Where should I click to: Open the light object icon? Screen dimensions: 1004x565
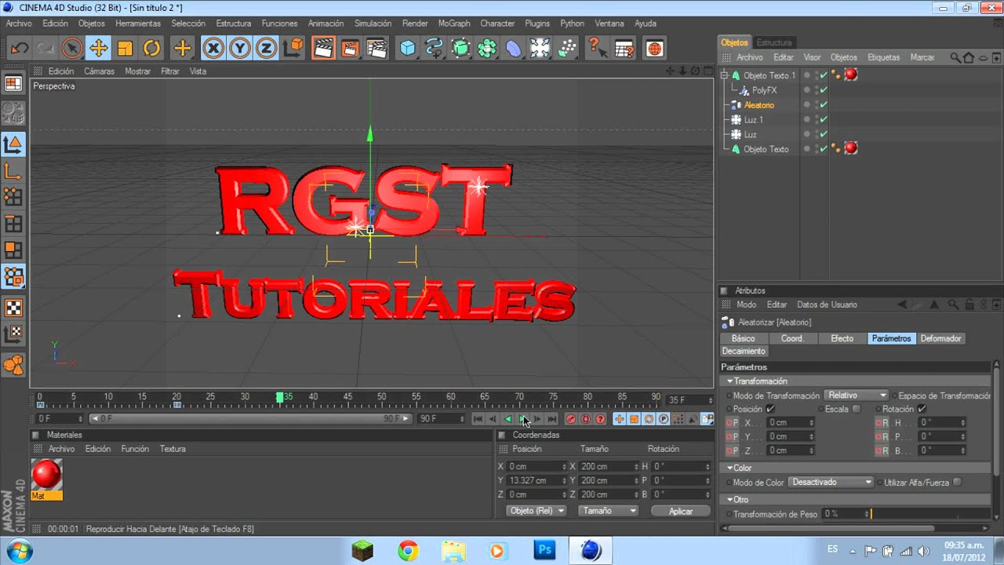tap(540, 49)
